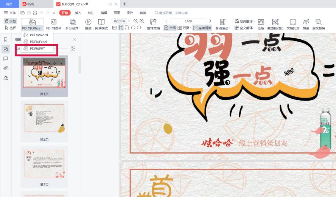Image resolution: width=336 pixels, height=197 pixels.
Task: Select the 第2页 page thumbnail
Action: click(44, 121)
